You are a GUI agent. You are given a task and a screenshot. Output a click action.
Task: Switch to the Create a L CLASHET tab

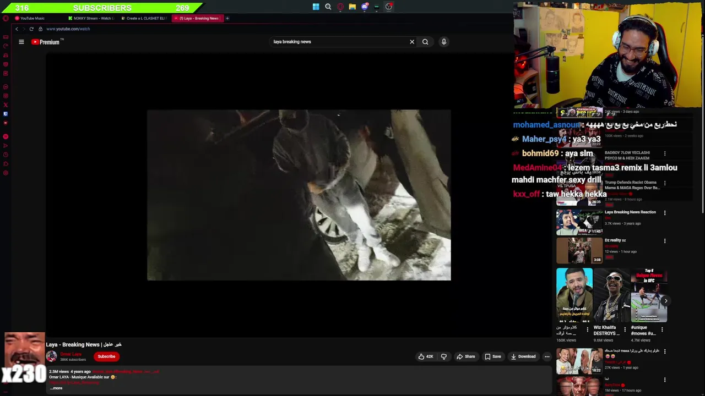(x=144, y=18)
